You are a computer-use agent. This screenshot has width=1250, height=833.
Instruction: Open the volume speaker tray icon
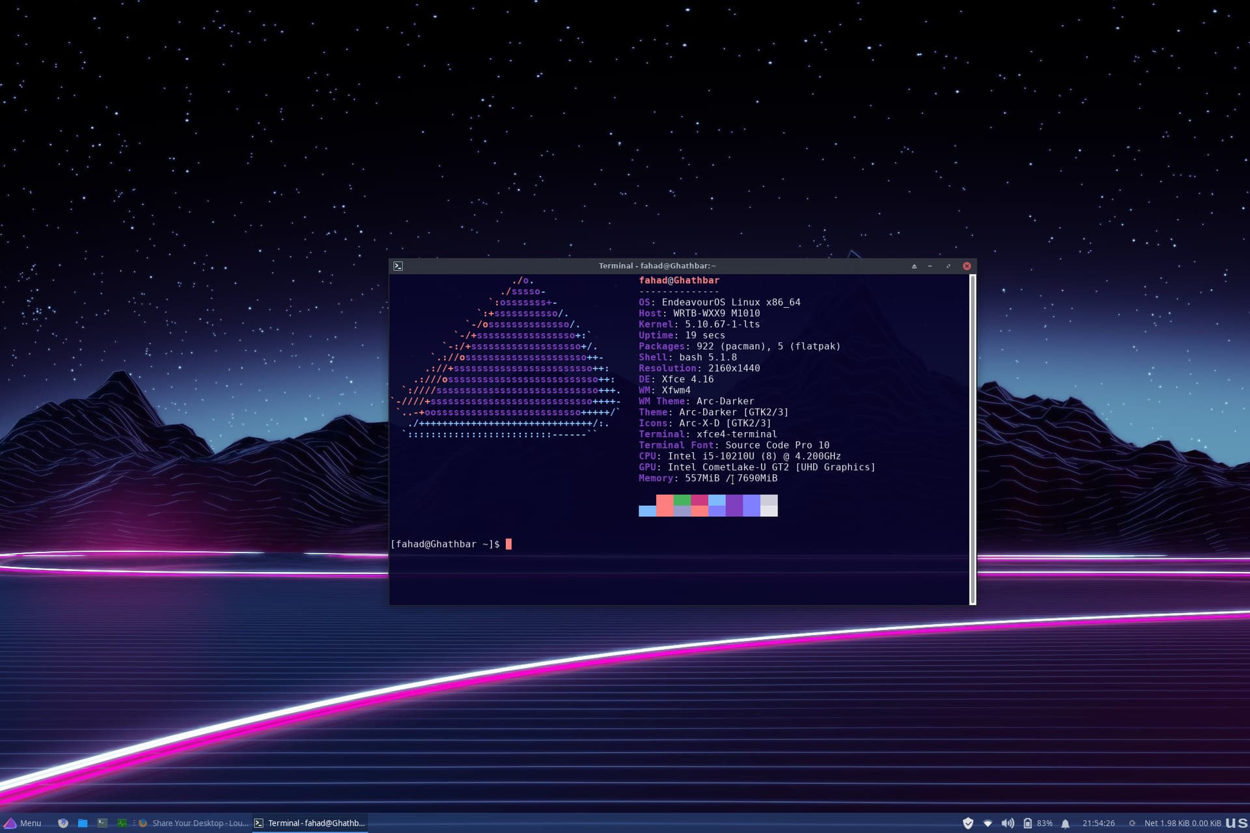pos(1008,823)
